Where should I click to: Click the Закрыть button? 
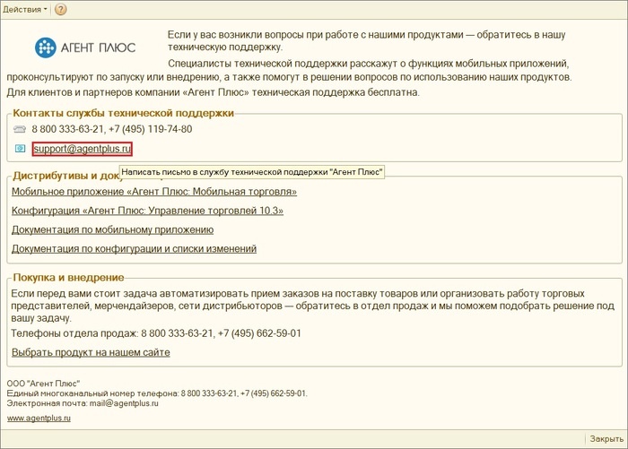click(606, 439)
